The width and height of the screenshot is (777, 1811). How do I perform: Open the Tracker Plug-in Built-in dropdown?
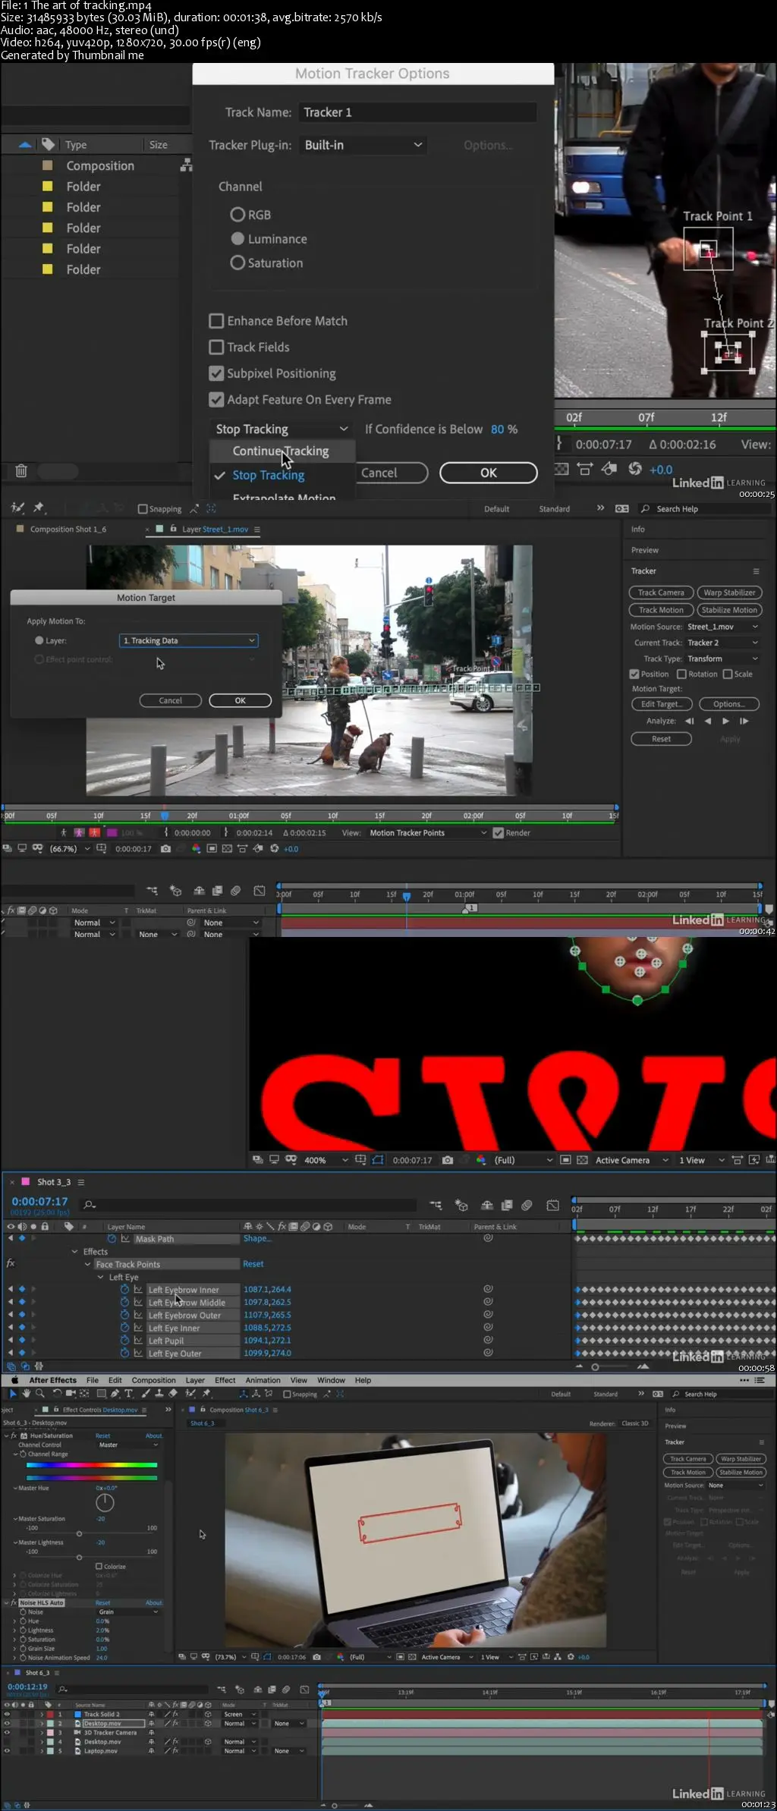click(363, 145)
